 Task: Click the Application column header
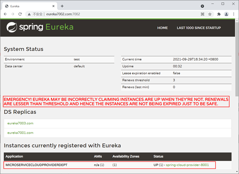[x=14, y=156]
